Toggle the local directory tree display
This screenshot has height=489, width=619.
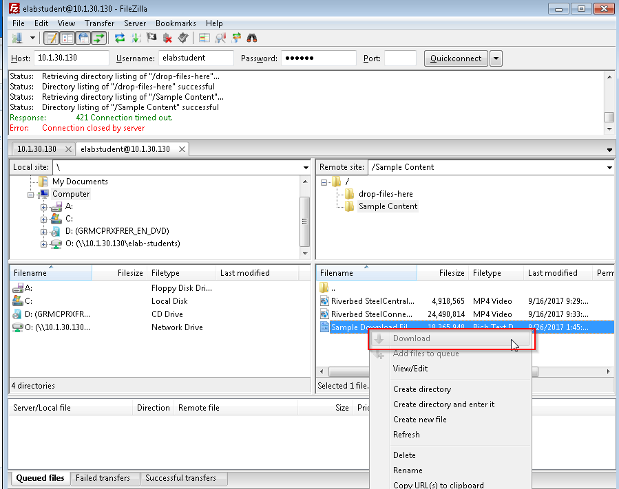[67, 39]
